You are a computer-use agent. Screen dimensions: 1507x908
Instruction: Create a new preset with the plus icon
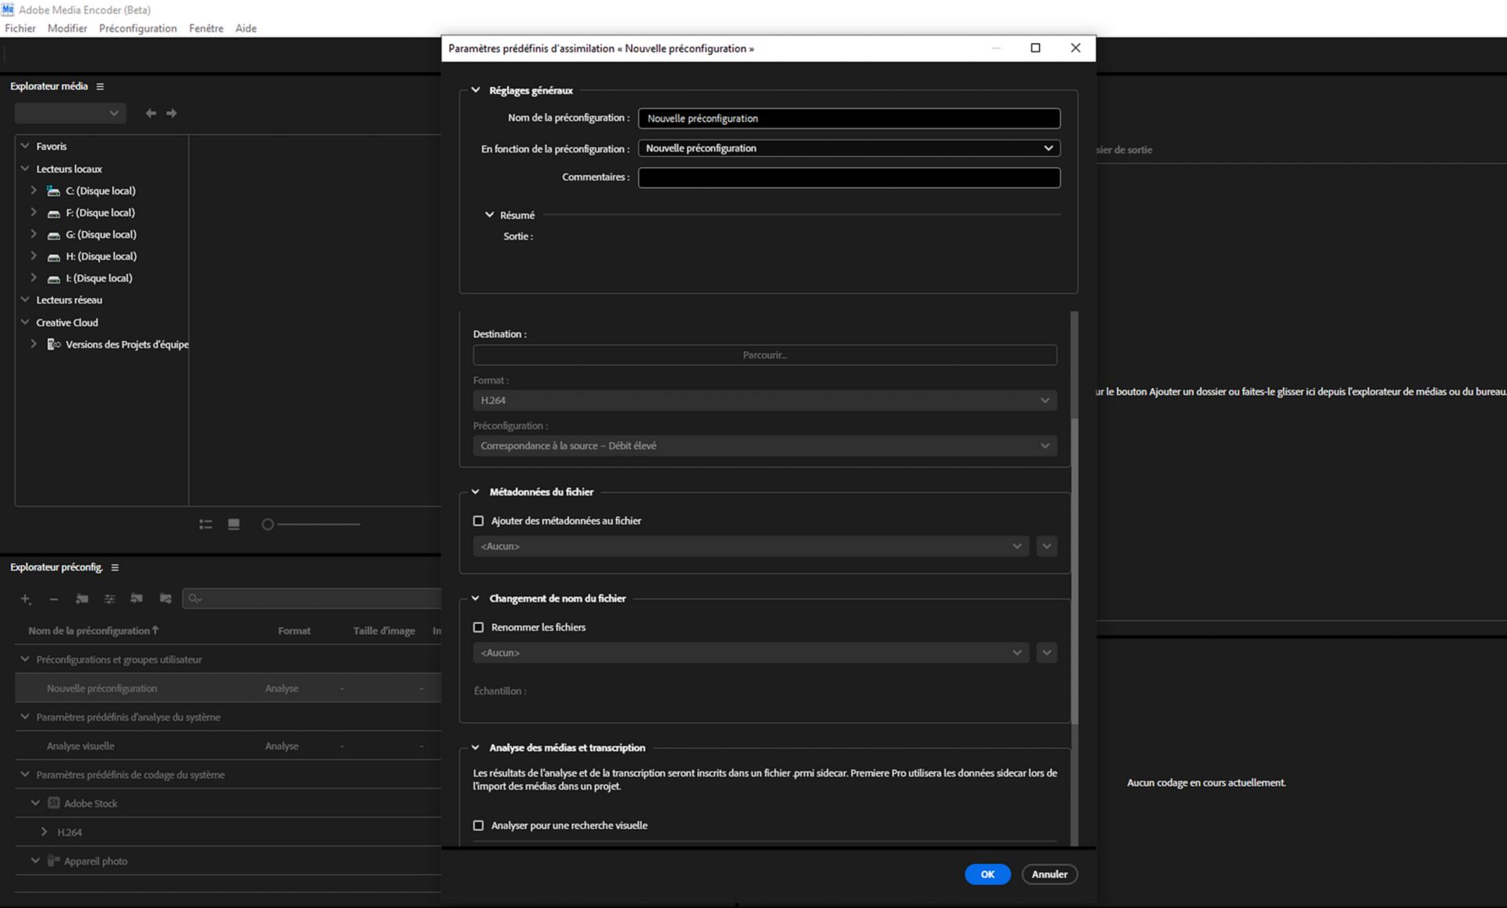click(x=25, y=599)
